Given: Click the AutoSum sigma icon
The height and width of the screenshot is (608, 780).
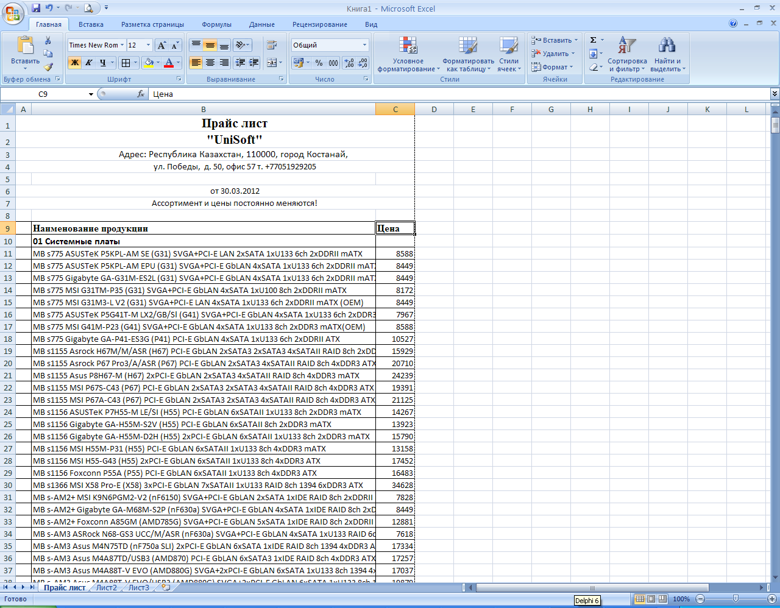Looking at the screenshot, I should [594, 40].
